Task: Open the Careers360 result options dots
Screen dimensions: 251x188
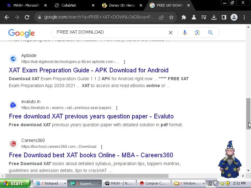Action: coord(102,147)
